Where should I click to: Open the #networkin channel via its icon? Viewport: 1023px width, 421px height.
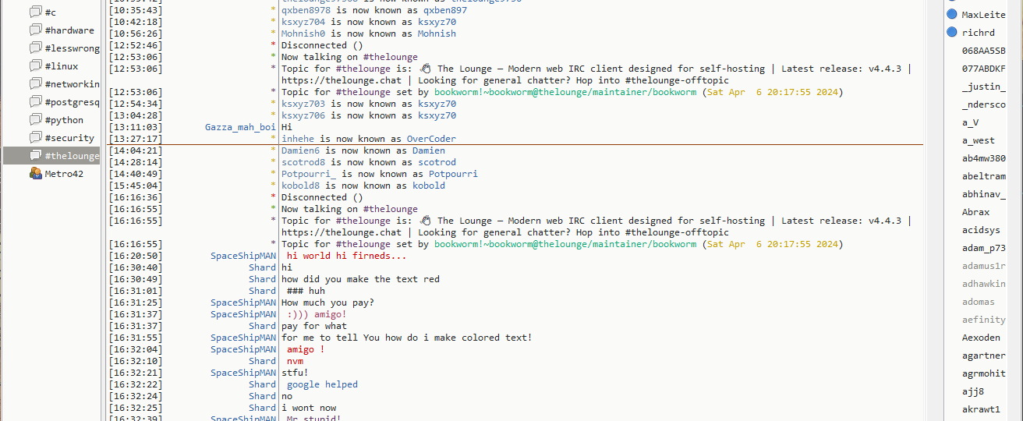[35, 83]
